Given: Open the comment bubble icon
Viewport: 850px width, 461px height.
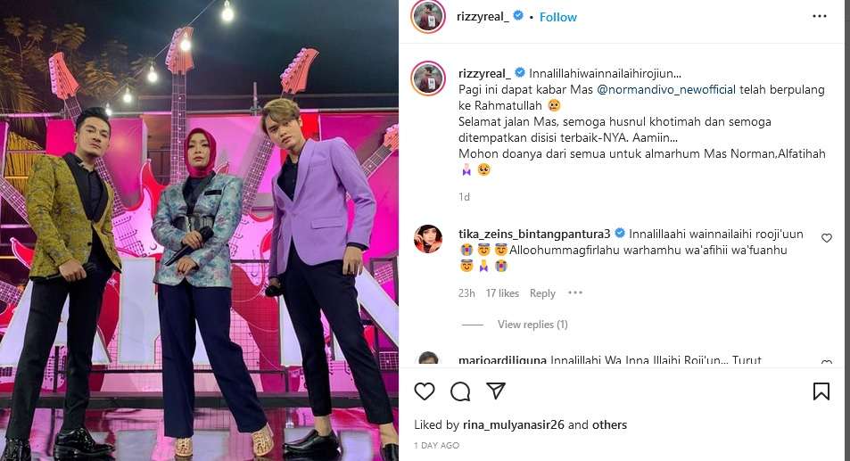Looking at the screenshot, I should tap(460, 391).
